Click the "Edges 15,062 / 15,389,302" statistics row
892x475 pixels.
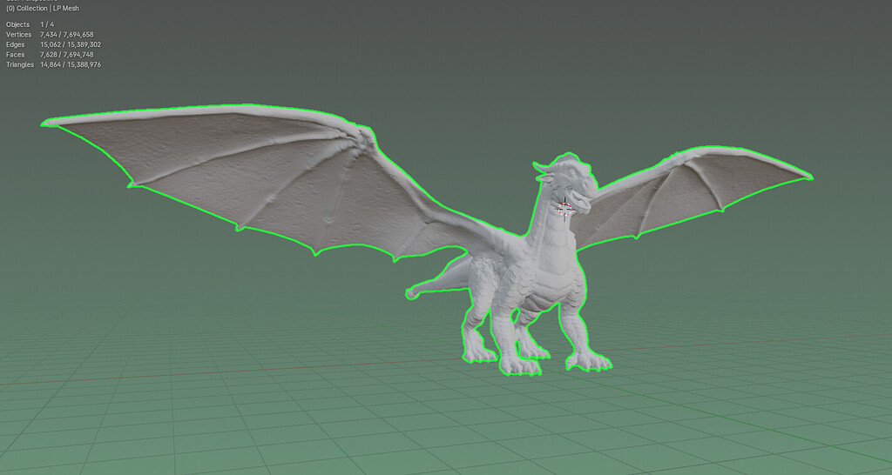[x=53, y=44]
